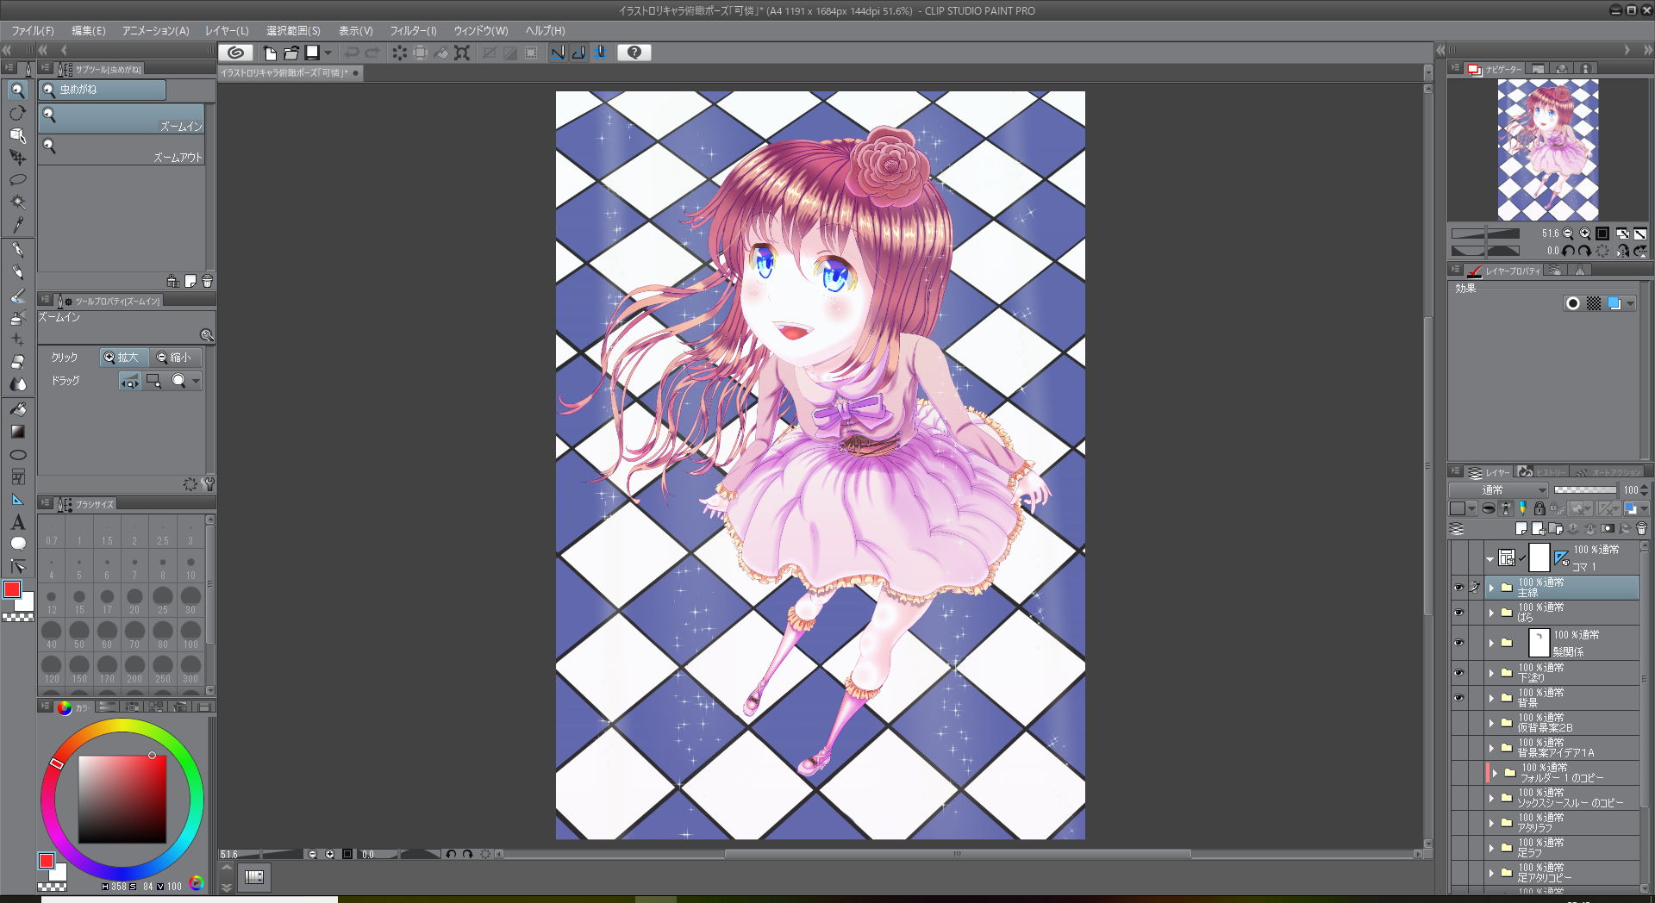Select the 虫めがね sub tool group button
Image resolution: width=1655 pixels, height=903 pixels.
click(x=103, y=90)
